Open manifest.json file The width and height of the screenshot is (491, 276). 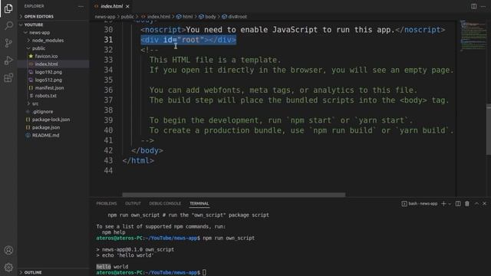click(49, 87)
